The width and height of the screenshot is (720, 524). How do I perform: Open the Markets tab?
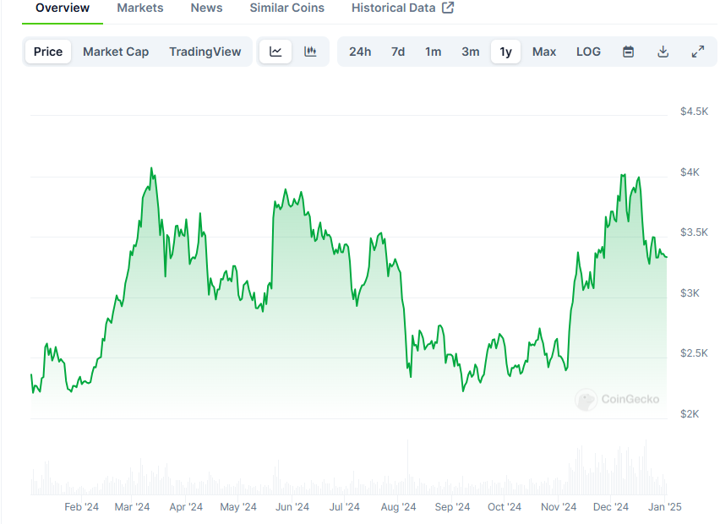click(x=140, y=8)
